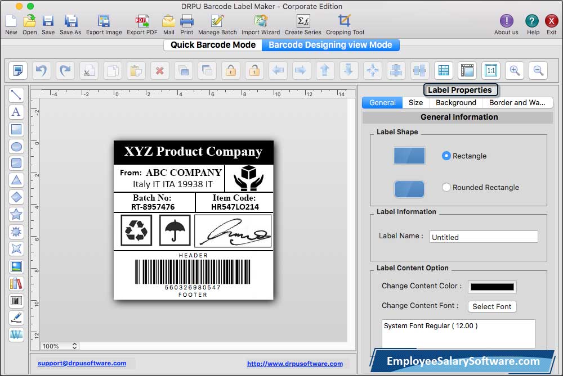Select the Signature tool
This screenshot has width=563, height=376.
[16, 318]
